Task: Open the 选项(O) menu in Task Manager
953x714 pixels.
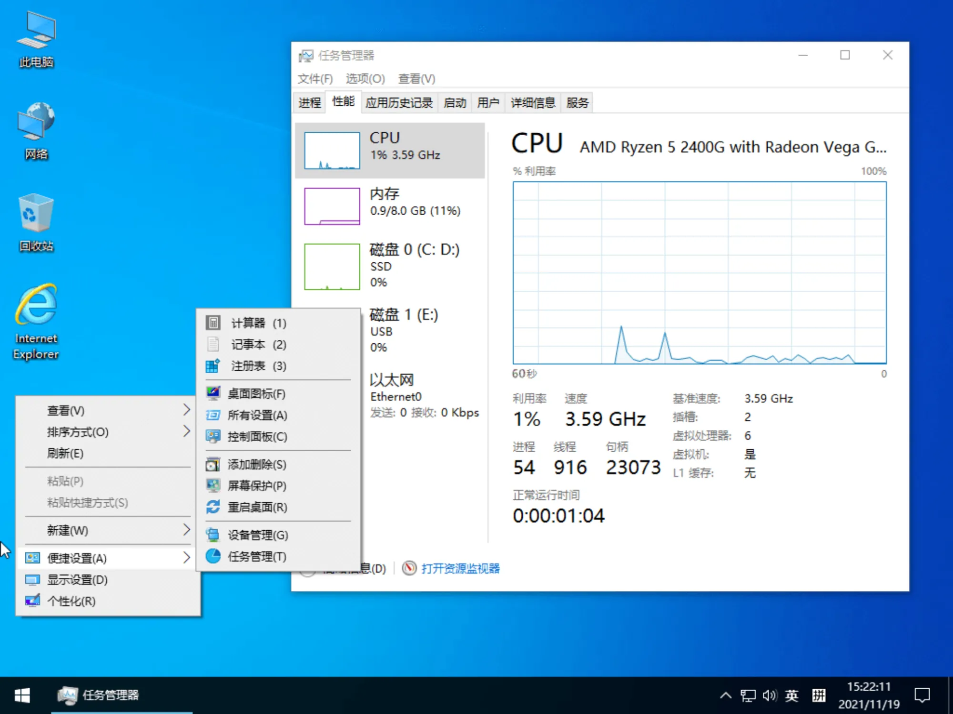Action: coord(365,79)
